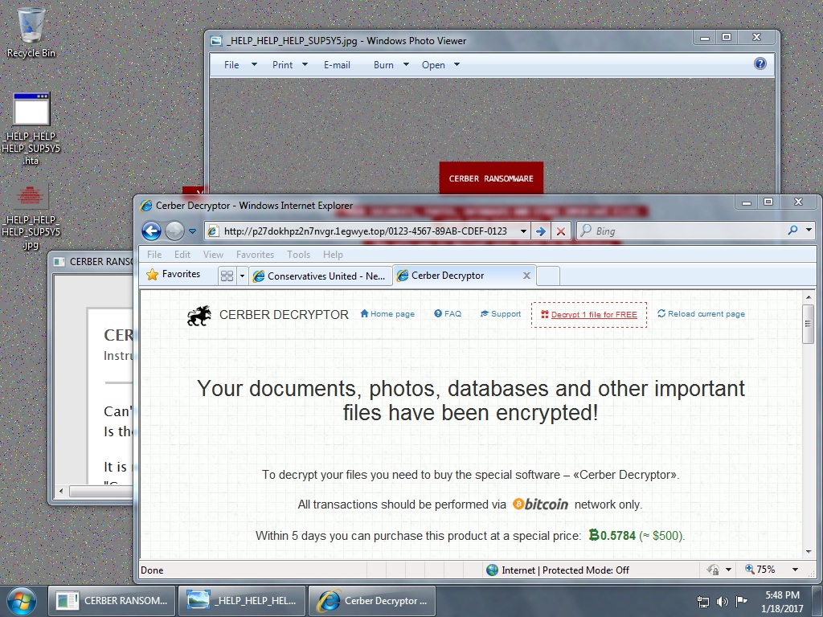Click CERBER RANSOMWARE red banner in Photo Viewer
Screen dimensions: 823x617
[491, 178]
